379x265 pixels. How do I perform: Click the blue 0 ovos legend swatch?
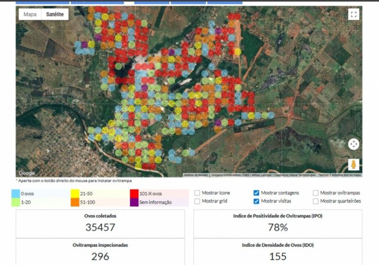pos(16,194)
